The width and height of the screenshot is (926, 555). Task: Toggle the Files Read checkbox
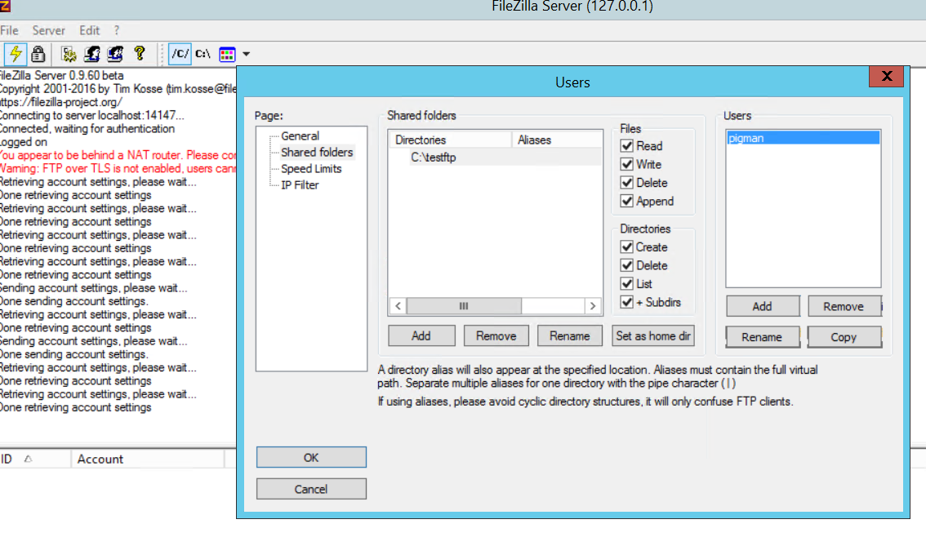pyautogui.click(x=626, y=146)
